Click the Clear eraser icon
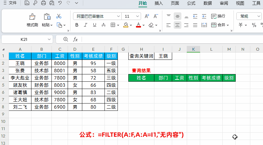 (151, 25)
